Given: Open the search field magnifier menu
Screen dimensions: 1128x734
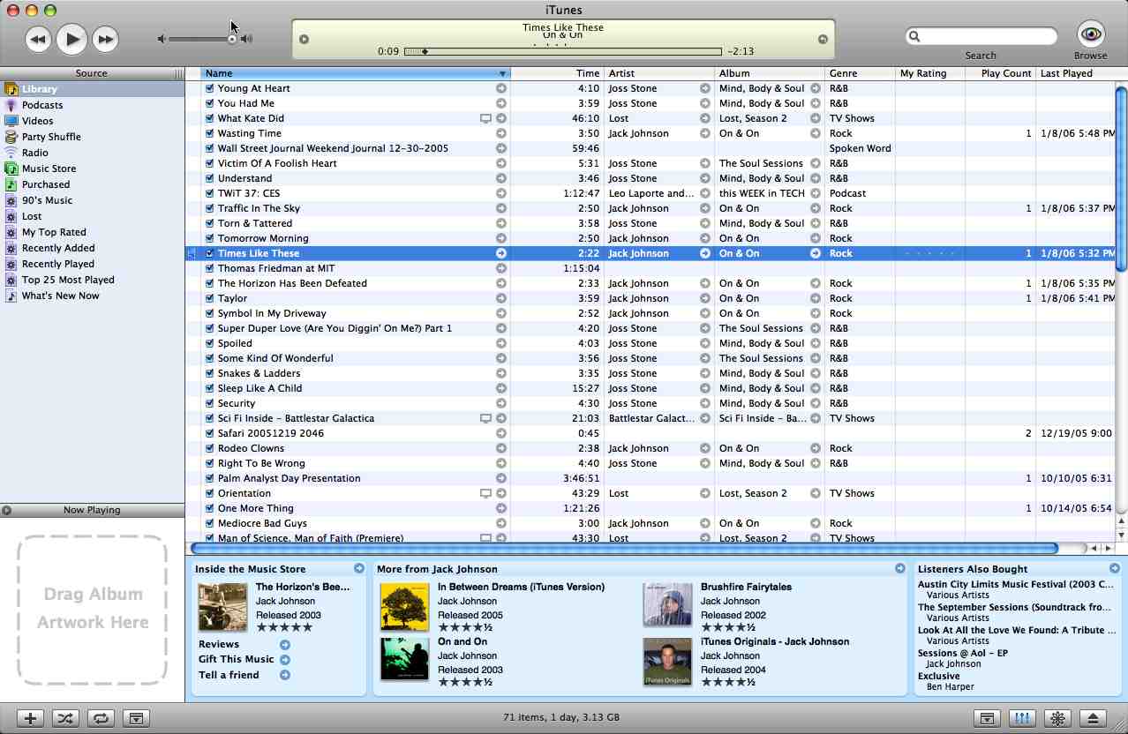Looking at the screenshot, I should tap(915, 36).
